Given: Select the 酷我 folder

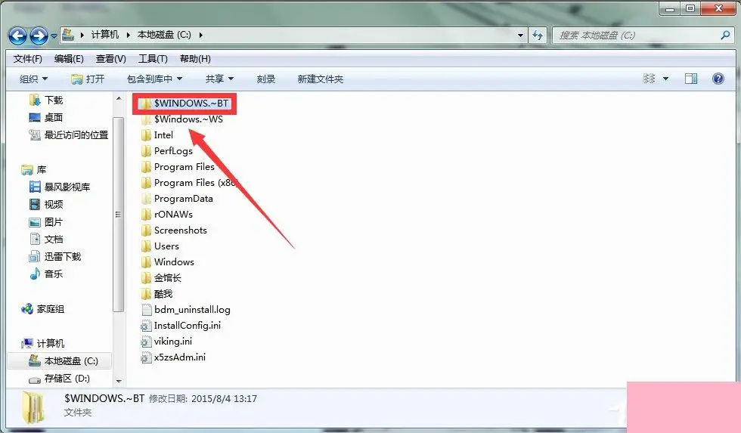Looking at the screenshot, I should tap(157, 294).
